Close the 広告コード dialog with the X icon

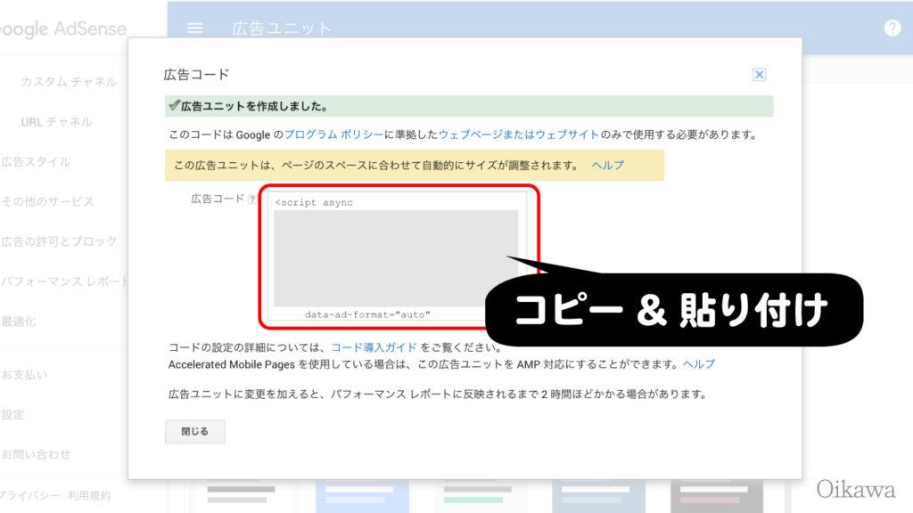(759, 75)
